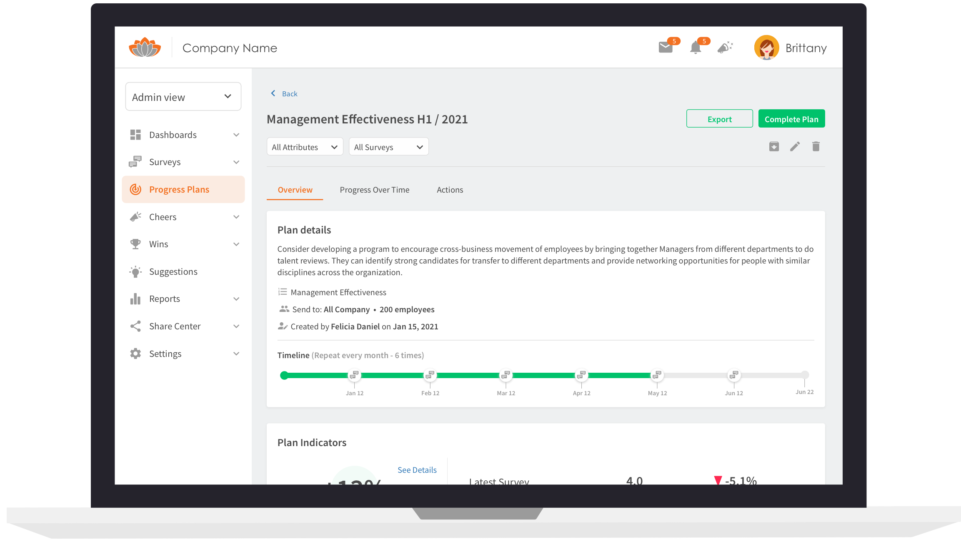Click Brittany's profile avatar
This screenshot has width=961, height=542.
coord(766,48)
